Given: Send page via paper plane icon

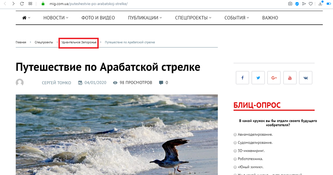Looking at the screenshot, I should tap(304, 4).
